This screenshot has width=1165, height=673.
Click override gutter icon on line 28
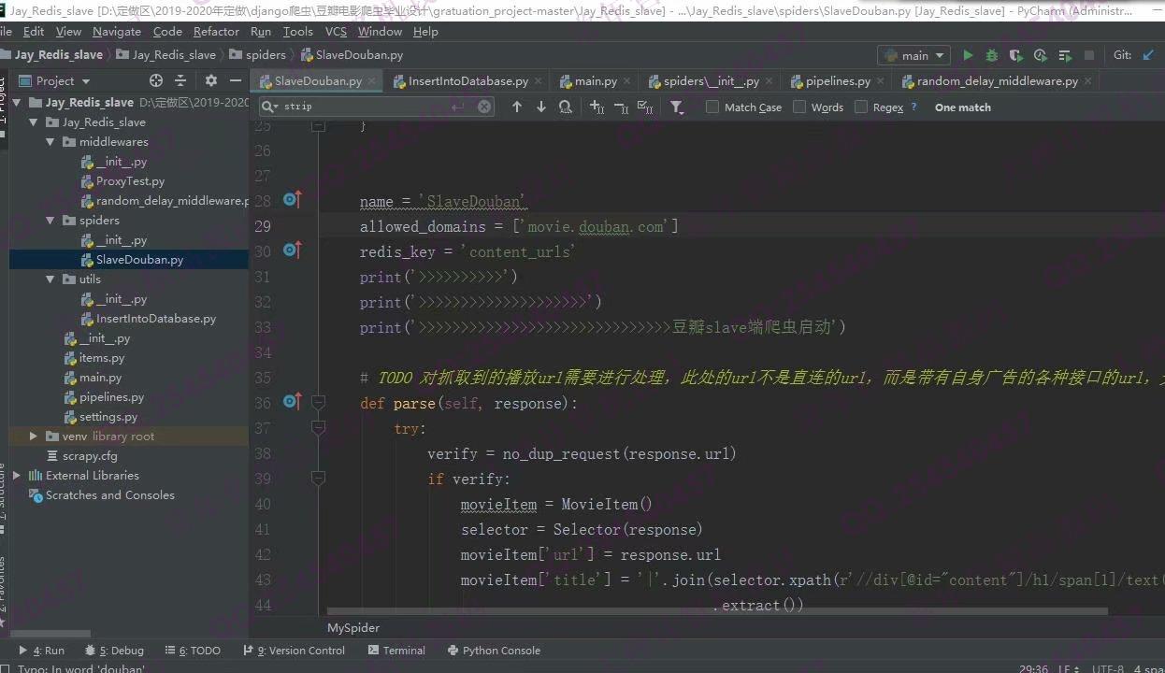[x=292, y=199]
